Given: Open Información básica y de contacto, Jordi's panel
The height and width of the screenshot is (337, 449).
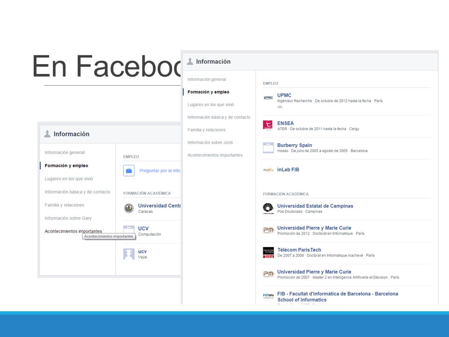Looking at the screenshot, I should click(219, 117).
